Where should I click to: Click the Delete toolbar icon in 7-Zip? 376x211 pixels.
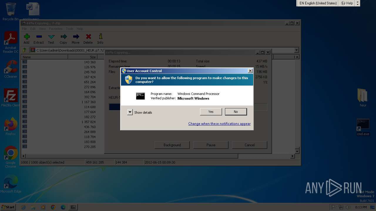tap(88, 38)
